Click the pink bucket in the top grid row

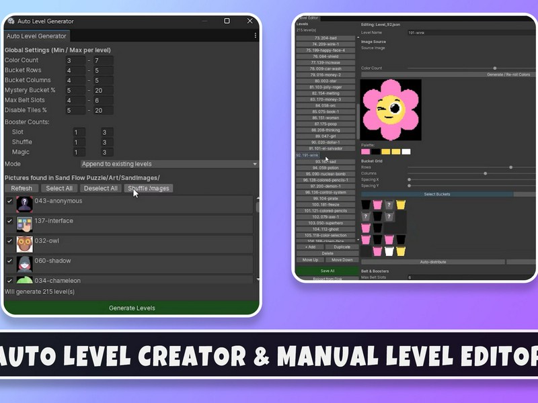377,205
